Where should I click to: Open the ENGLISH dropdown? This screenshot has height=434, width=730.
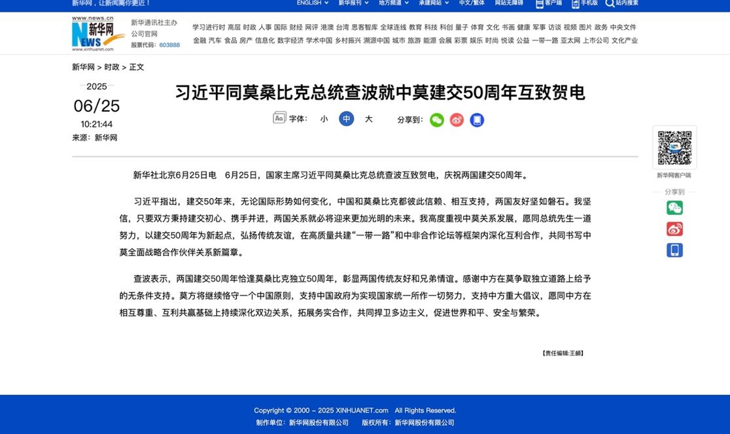pos(313,3)
